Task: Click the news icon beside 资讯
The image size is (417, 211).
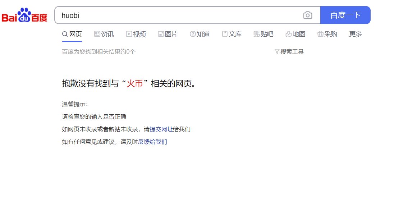Action: point(97,34)
